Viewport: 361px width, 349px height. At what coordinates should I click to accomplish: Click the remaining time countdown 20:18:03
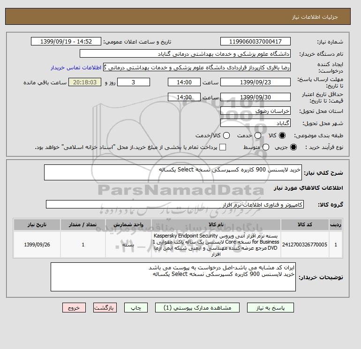tap(85, 82)
